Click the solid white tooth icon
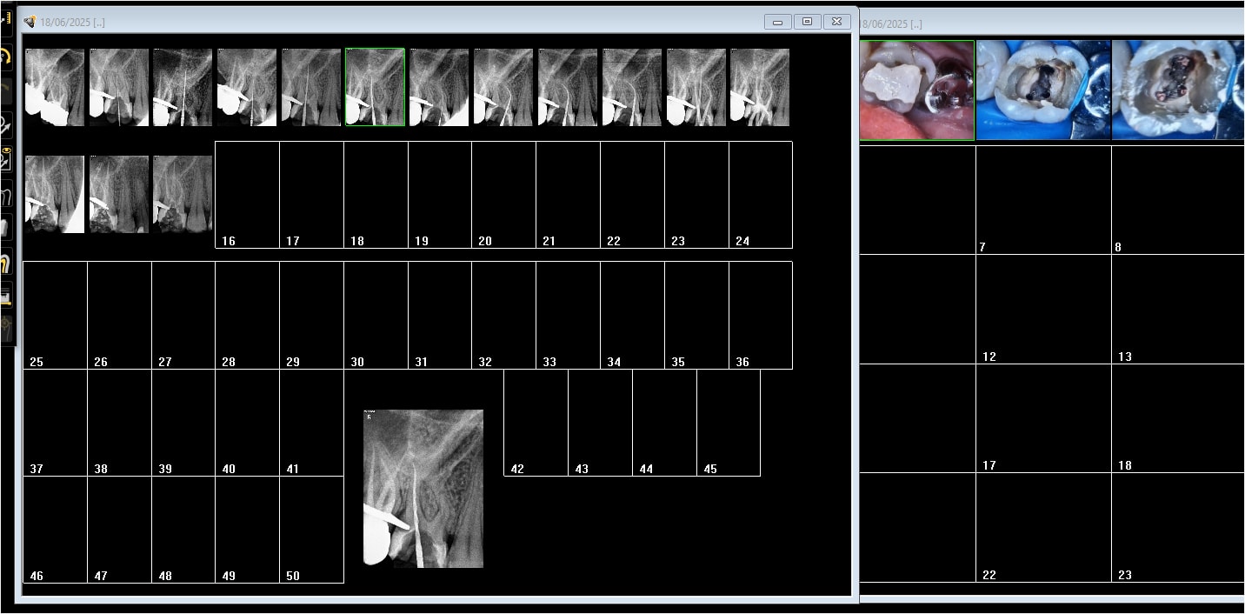The image size is (1245, 614). pos(6,228)
